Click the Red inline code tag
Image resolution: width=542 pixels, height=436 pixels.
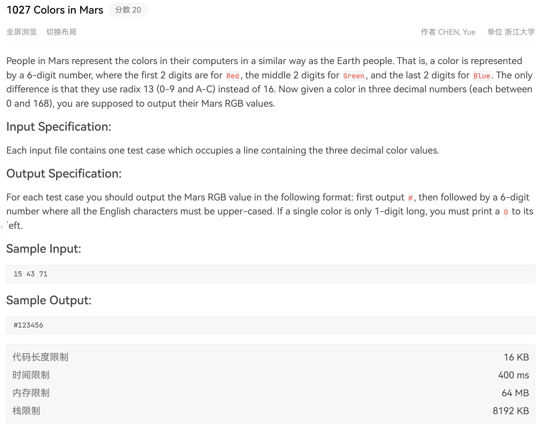[233, 76]
